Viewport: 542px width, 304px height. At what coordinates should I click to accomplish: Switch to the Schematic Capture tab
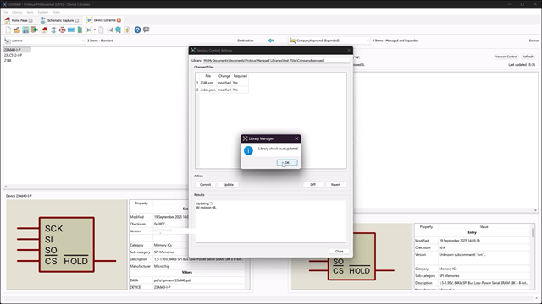60,20
